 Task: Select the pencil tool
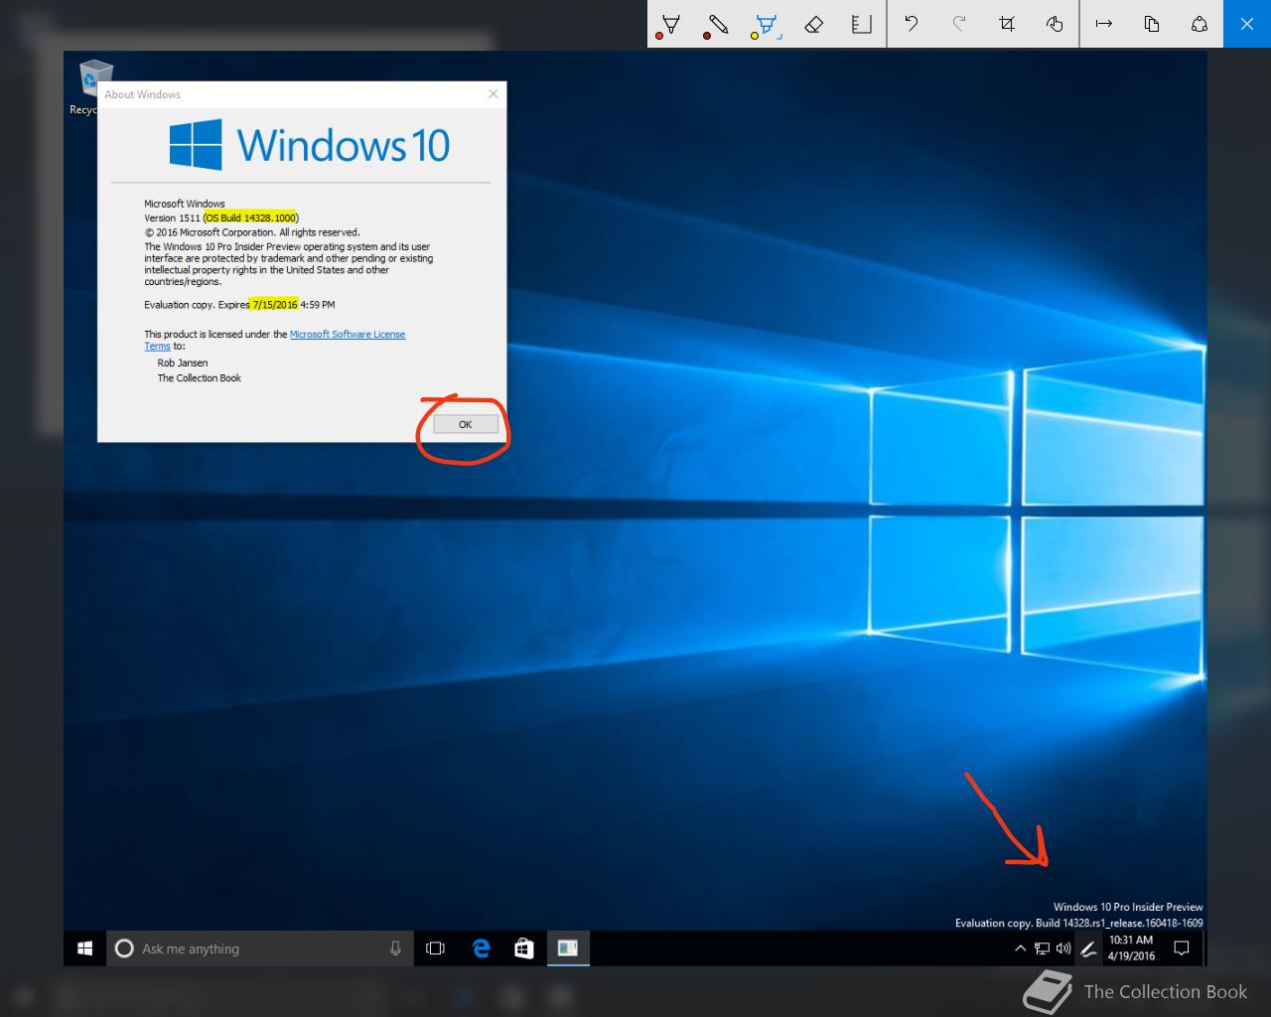[718, 24]
